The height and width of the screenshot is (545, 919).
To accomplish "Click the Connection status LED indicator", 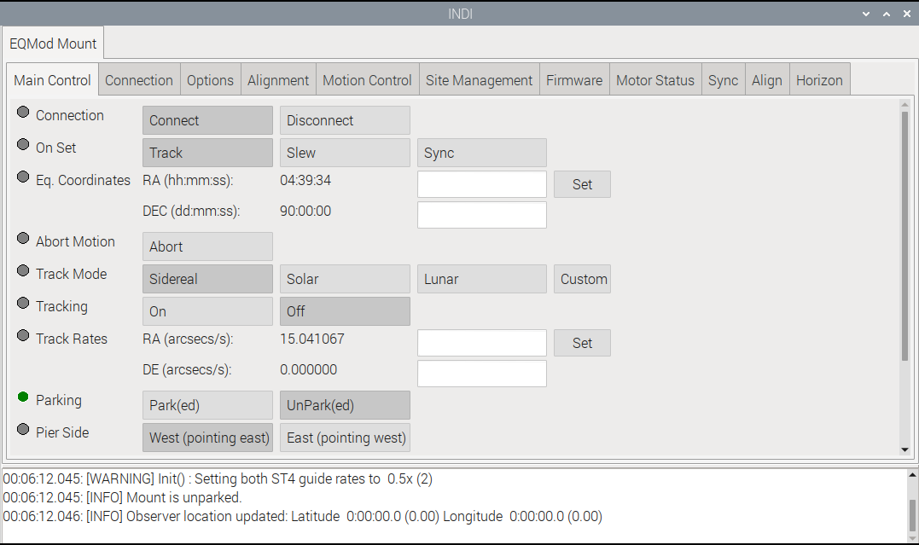I will pyautogui.click(x=23, y=112).
